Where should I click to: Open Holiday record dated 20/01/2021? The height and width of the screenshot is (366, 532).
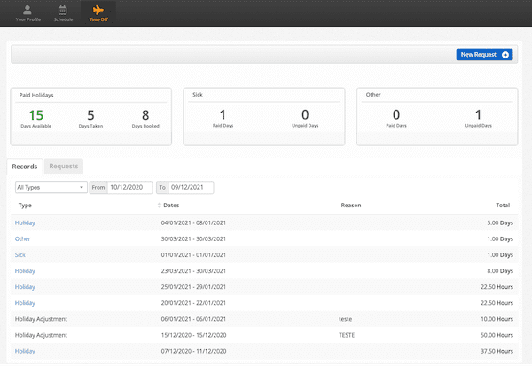[25, 303]
